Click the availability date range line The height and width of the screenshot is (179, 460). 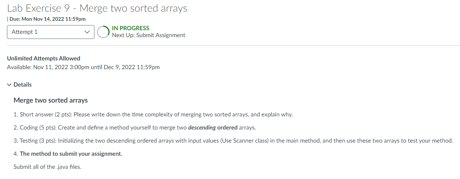83,67
